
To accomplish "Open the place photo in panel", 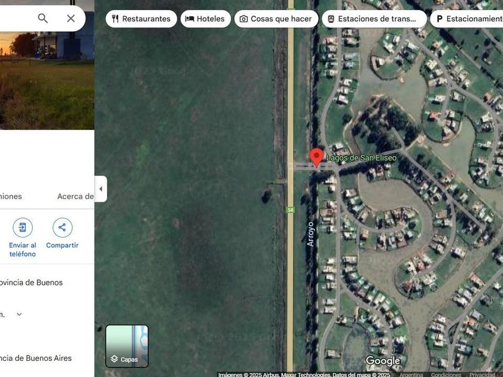I will pos(47,65).
